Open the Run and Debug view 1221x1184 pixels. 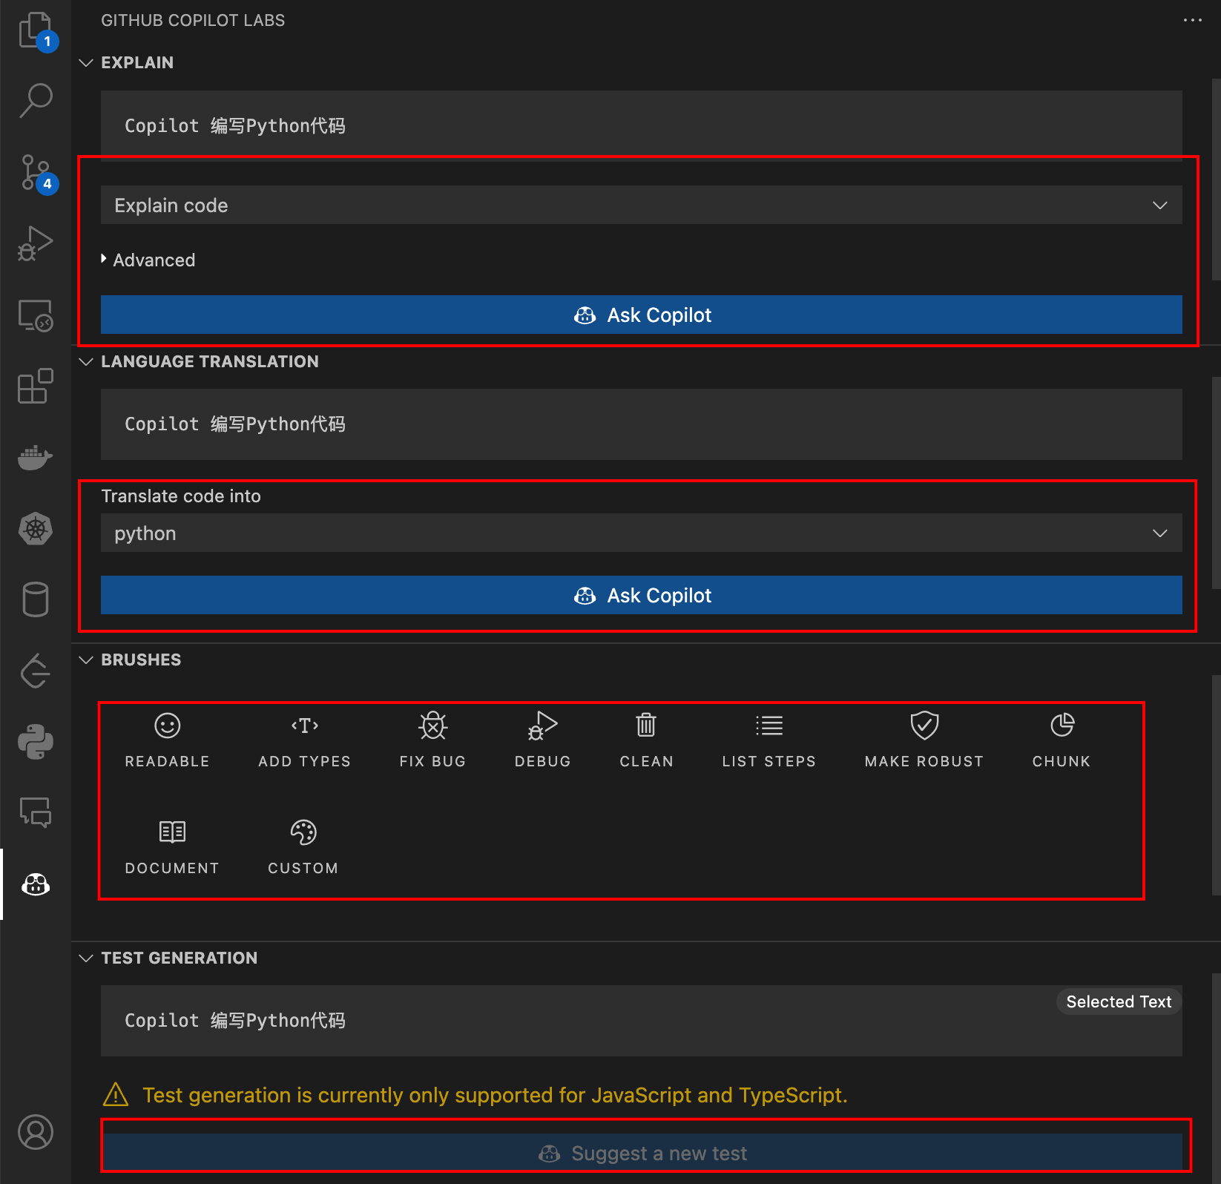36,243
